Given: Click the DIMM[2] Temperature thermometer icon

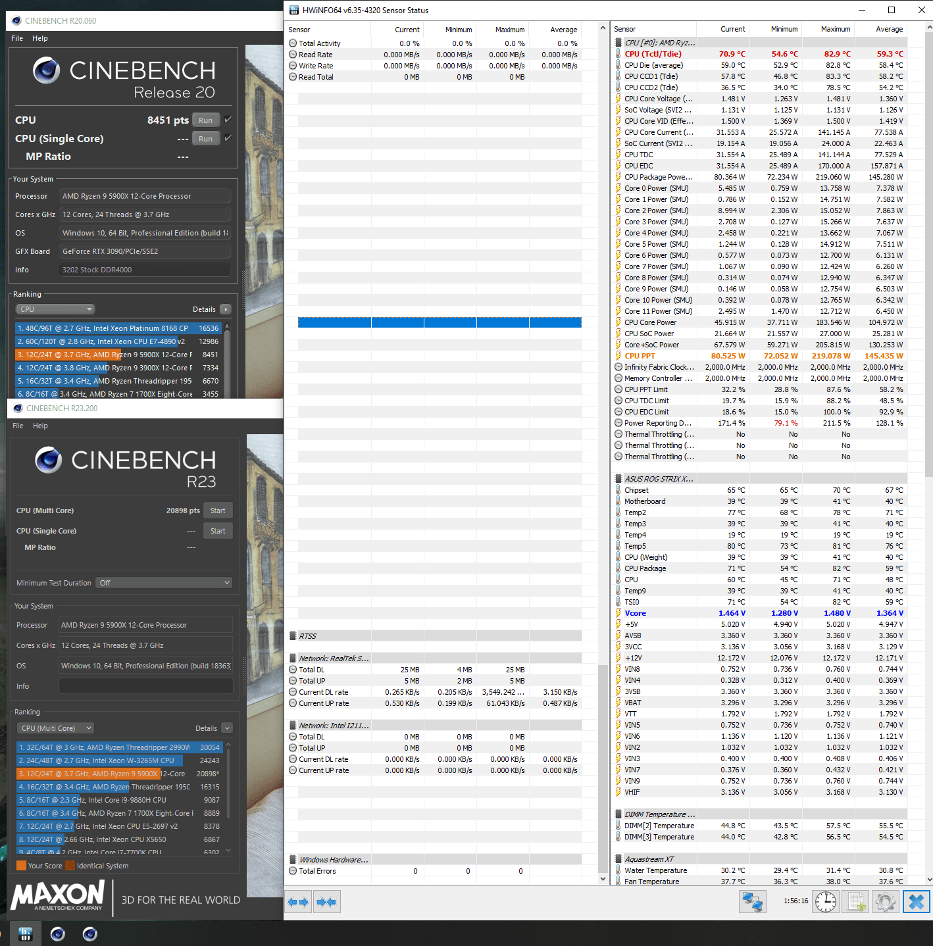Looking at the screenshot, I should [618, 826].
